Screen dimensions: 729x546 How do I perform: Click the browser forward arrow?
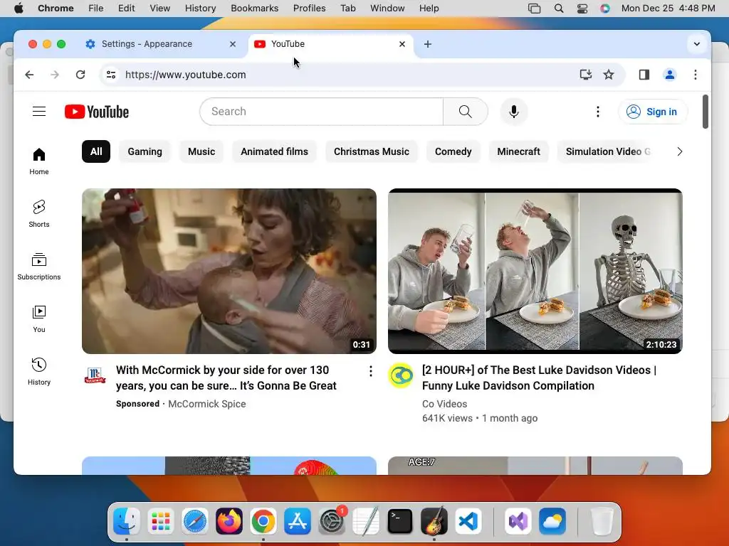[55, 75]
